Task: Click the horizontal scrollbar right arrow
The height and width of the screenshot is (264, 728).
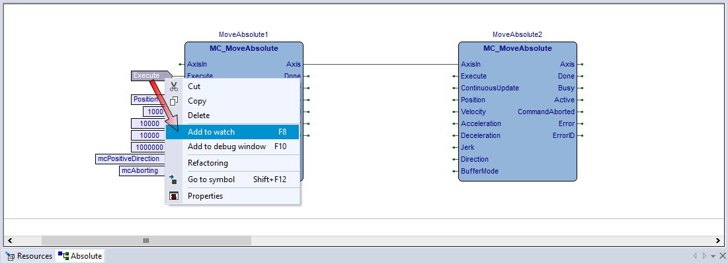Action: coord(719,241)
